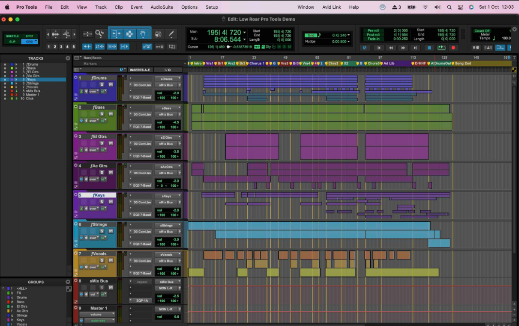Select fVocals in the Tracks list
The image size is (519, 326).
[32, 87]
